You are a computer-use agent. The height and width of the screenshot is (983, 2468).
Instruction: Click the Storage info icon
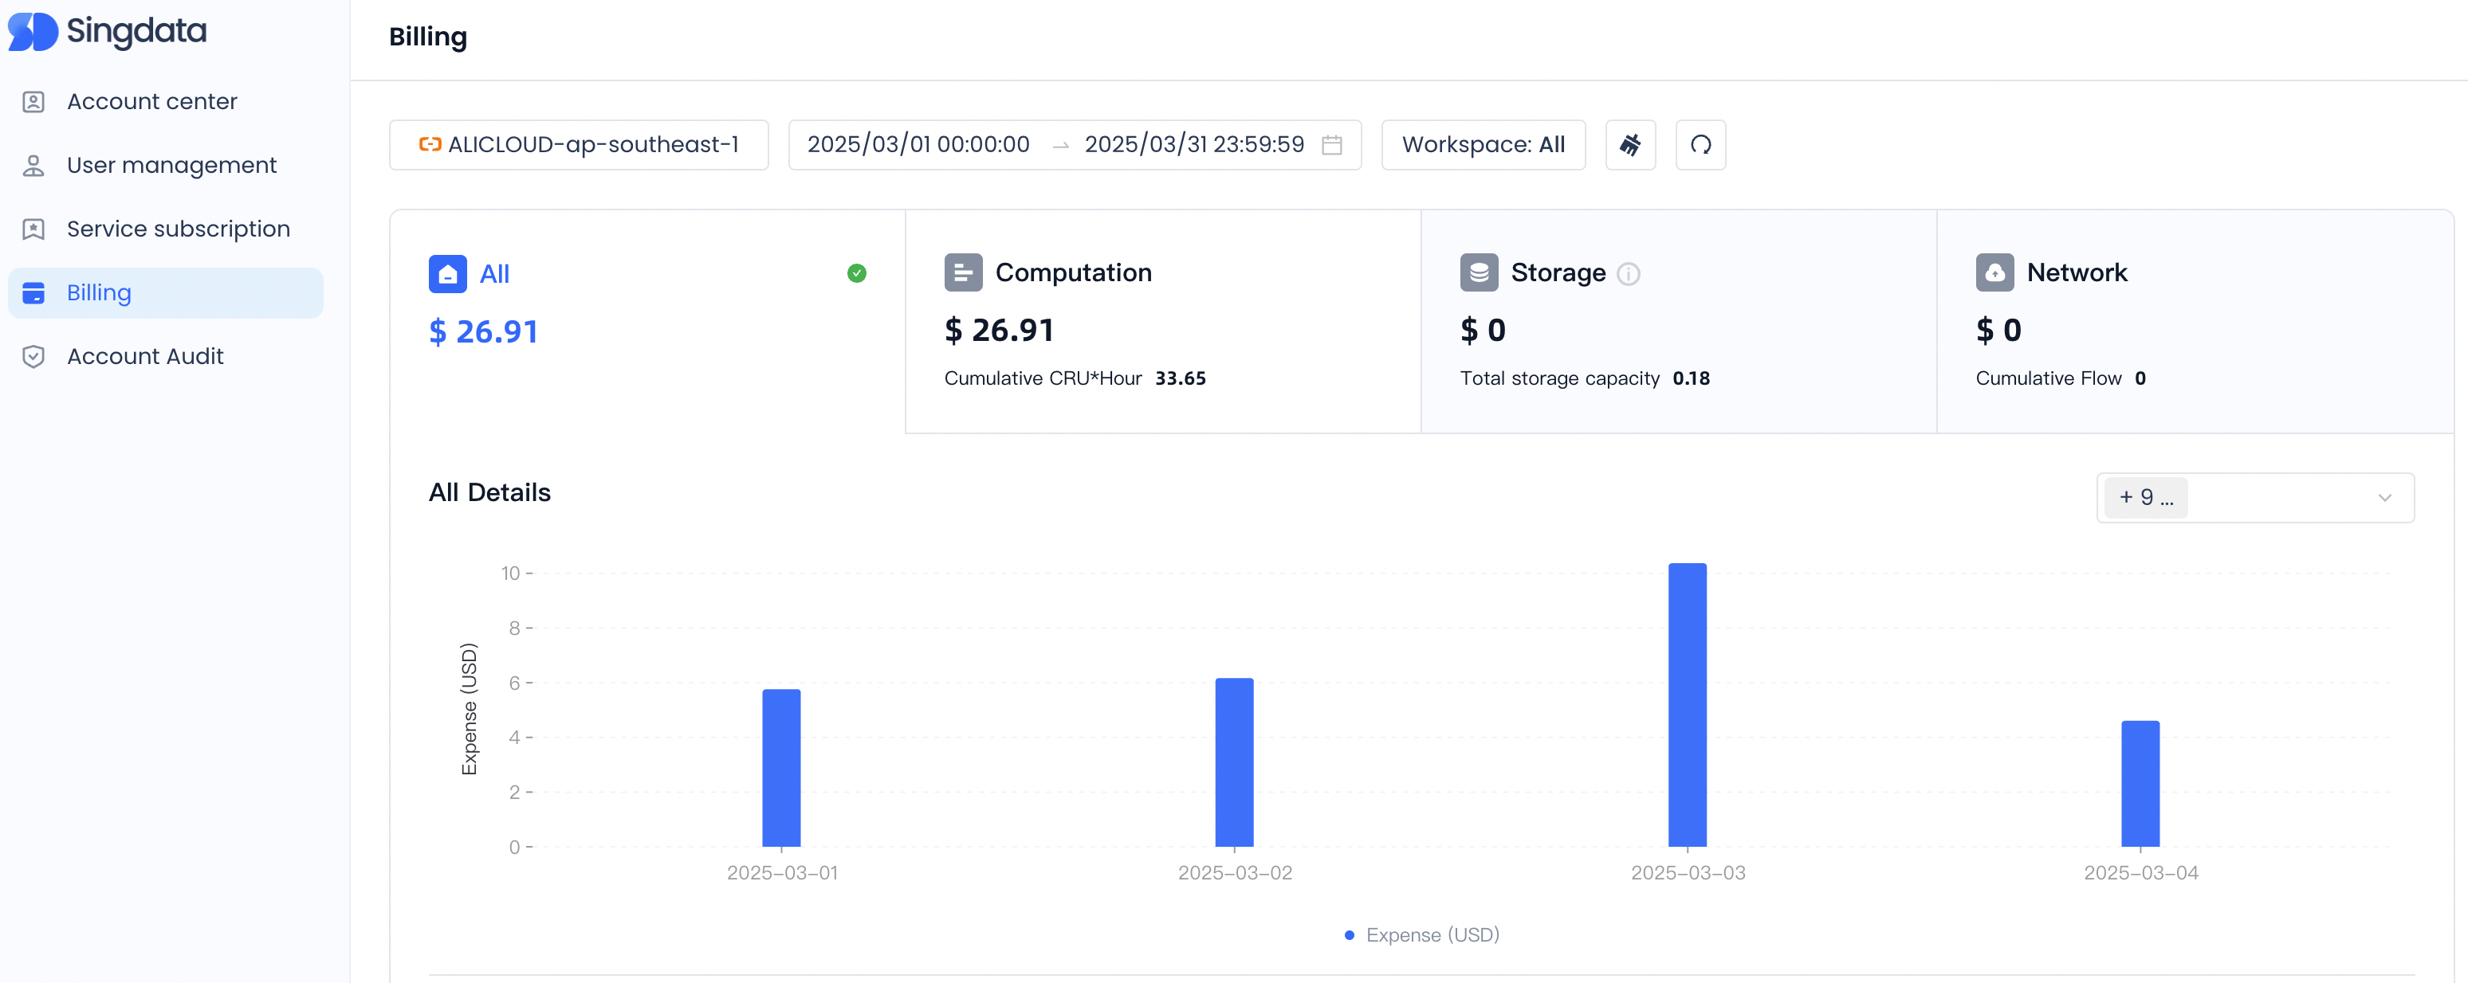[x=1628, y=275]
